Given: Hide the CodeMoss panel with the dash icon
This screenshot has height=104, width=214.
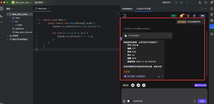Looking at the screenshot, I should point(205,9).
